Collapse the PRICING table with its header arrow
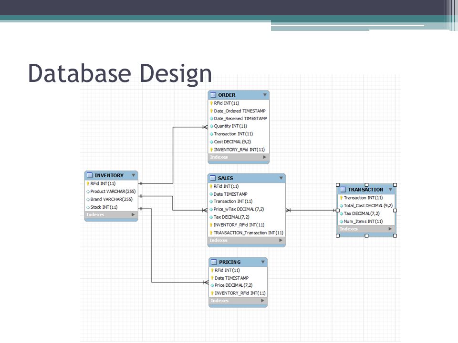Viewport: 458px width, 343px height. pos(263,262)
